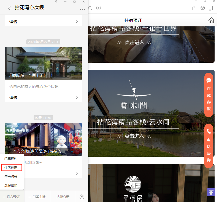Viewport: 217px width, 202px height.
Task: Expand the 当季主推 bottom menu
Action: [38, 197]
